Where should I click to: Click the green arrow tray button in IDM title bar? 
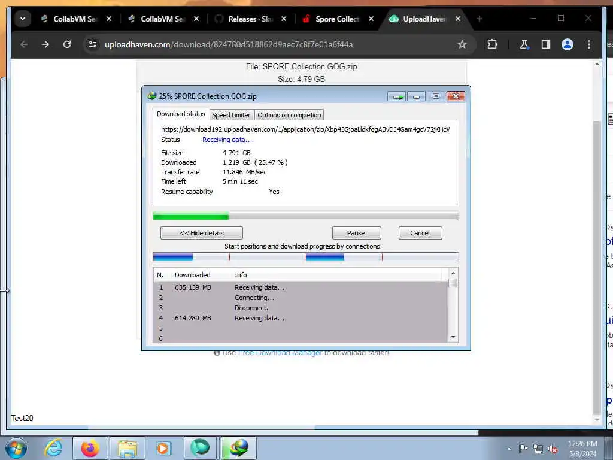pos(397,96)
